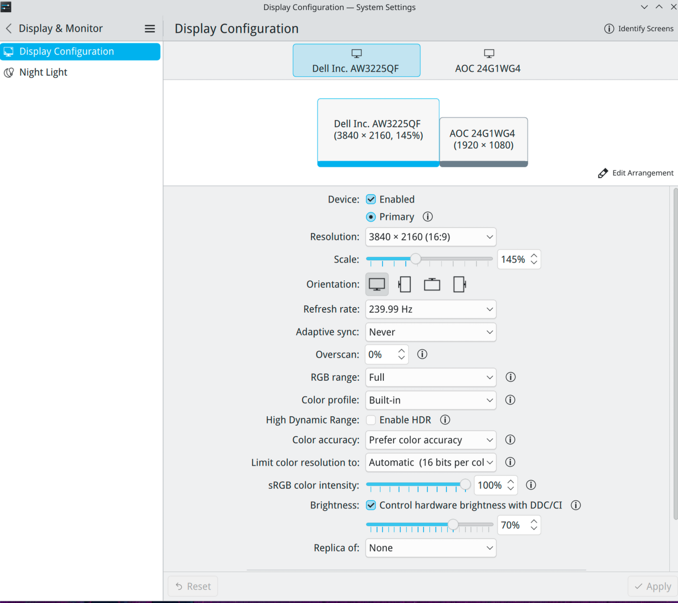Select normal landscape orientation icon
The height and width of the screenshot is (603, 678).
click(x=377, y=284)
